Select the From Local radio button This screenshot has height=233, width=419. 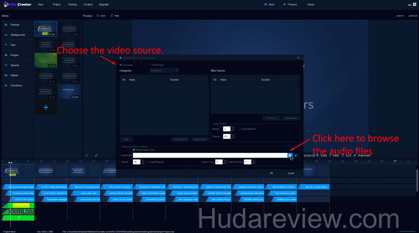[120, 65]
